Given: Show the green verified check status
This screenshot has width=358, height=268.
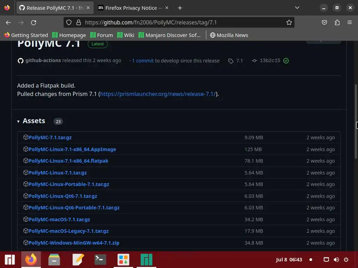Looking at the screenshot, I should [286, 61].
